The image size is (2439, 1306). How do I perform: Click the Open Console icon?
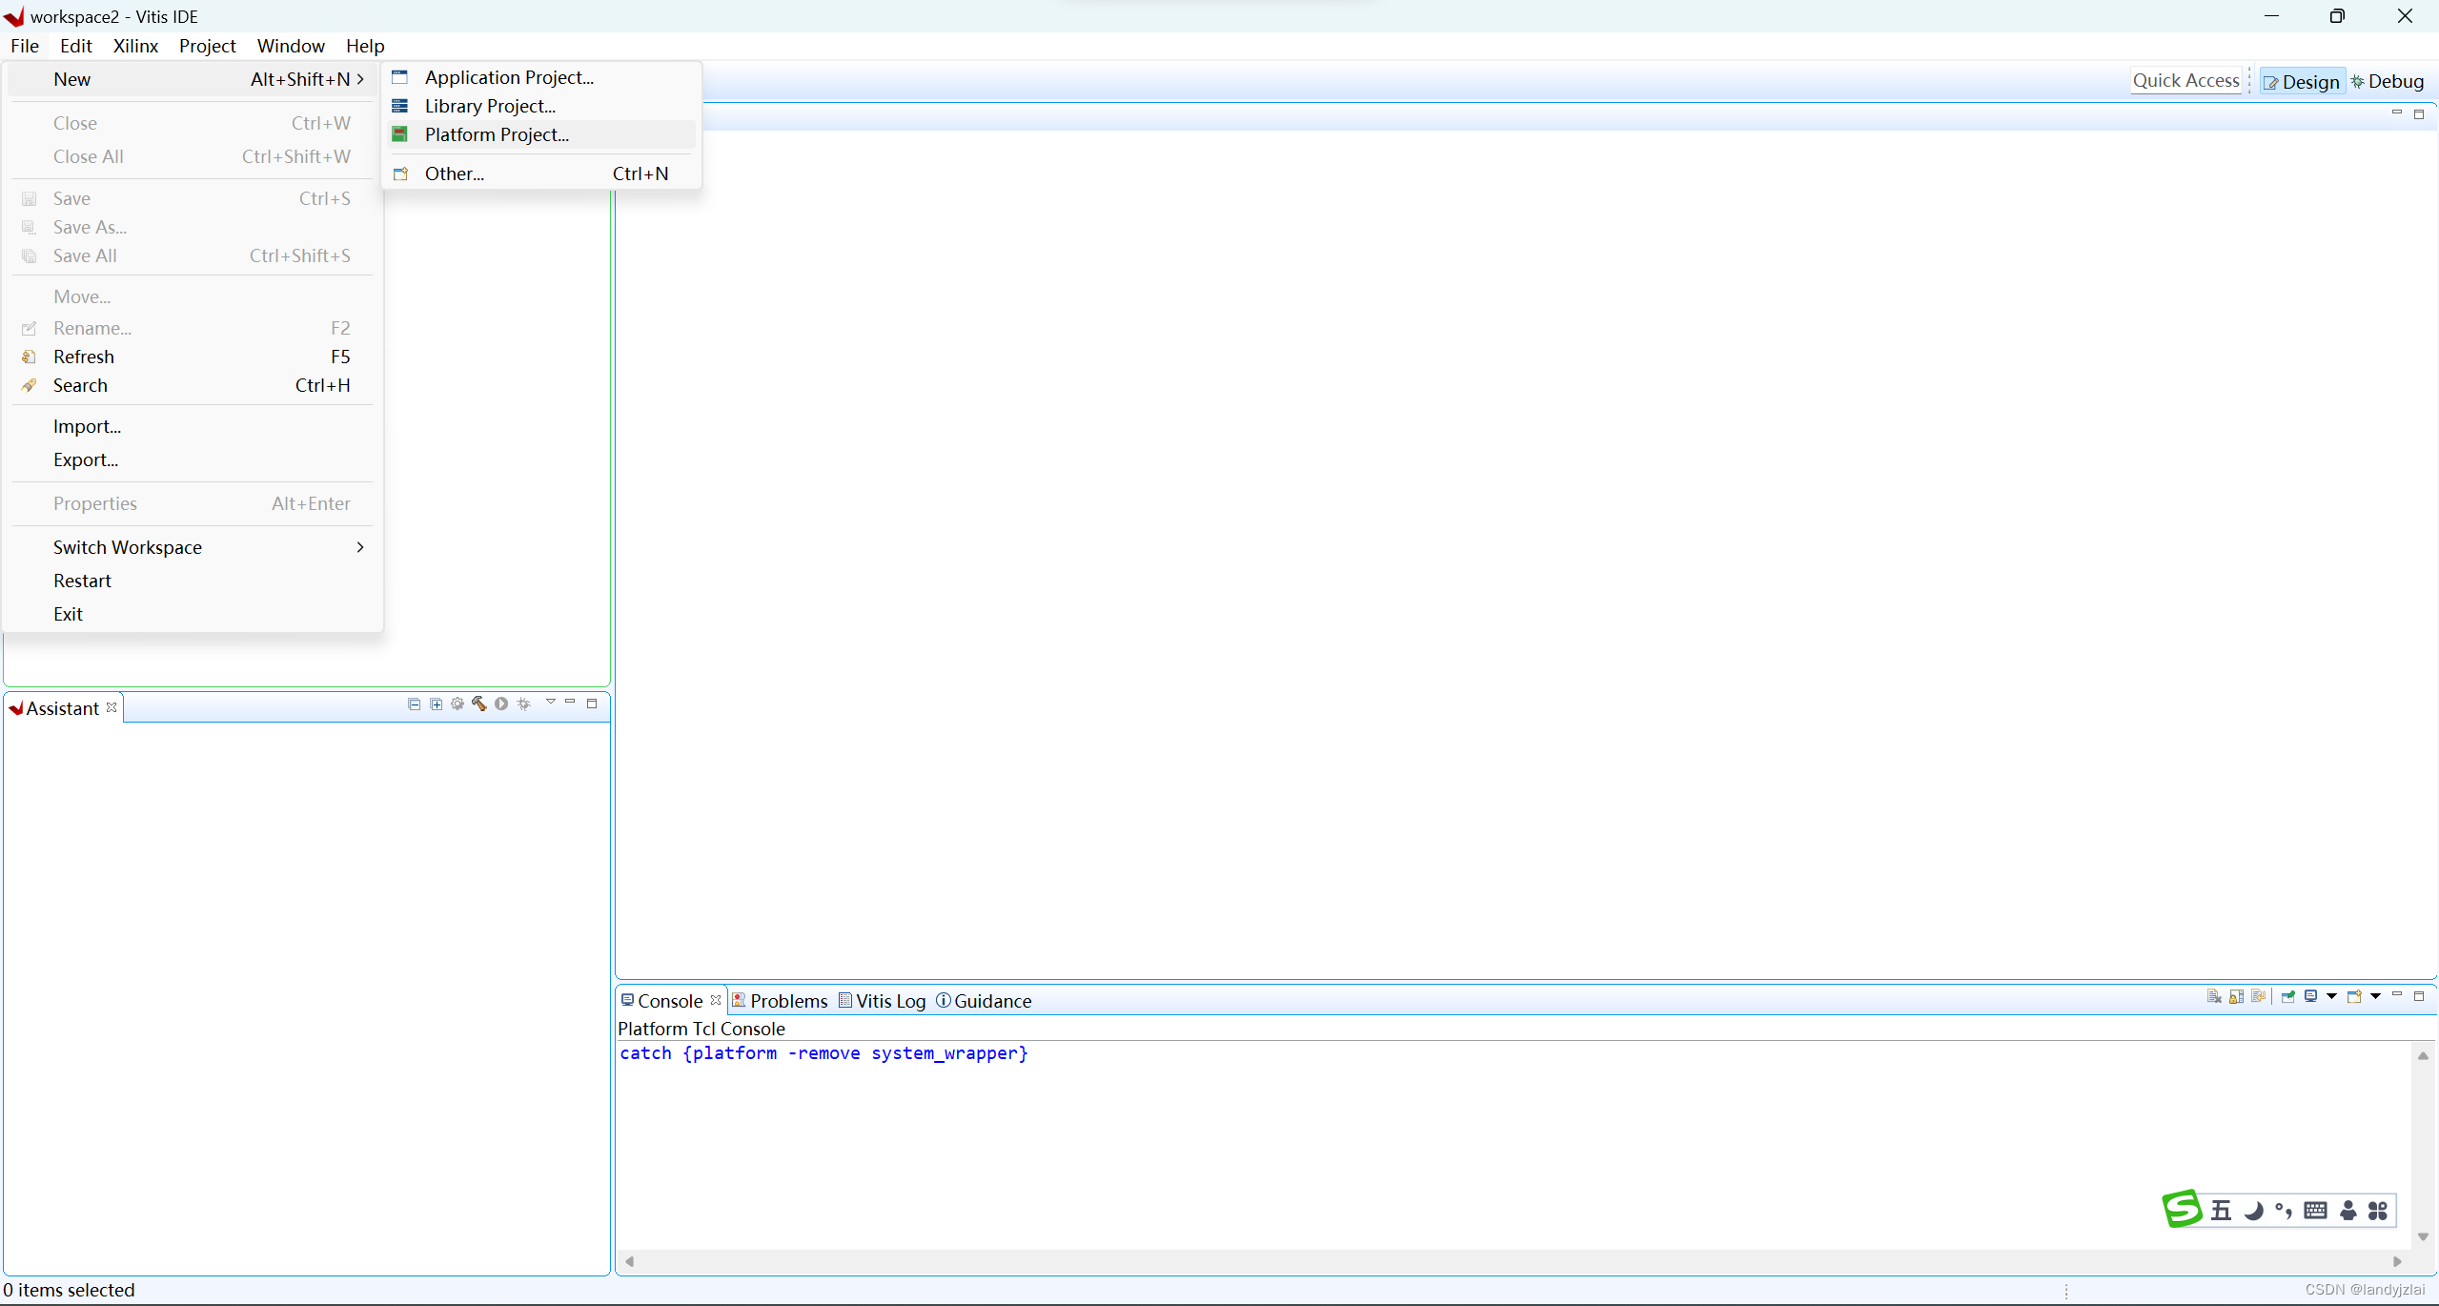tap(2353, 996)
